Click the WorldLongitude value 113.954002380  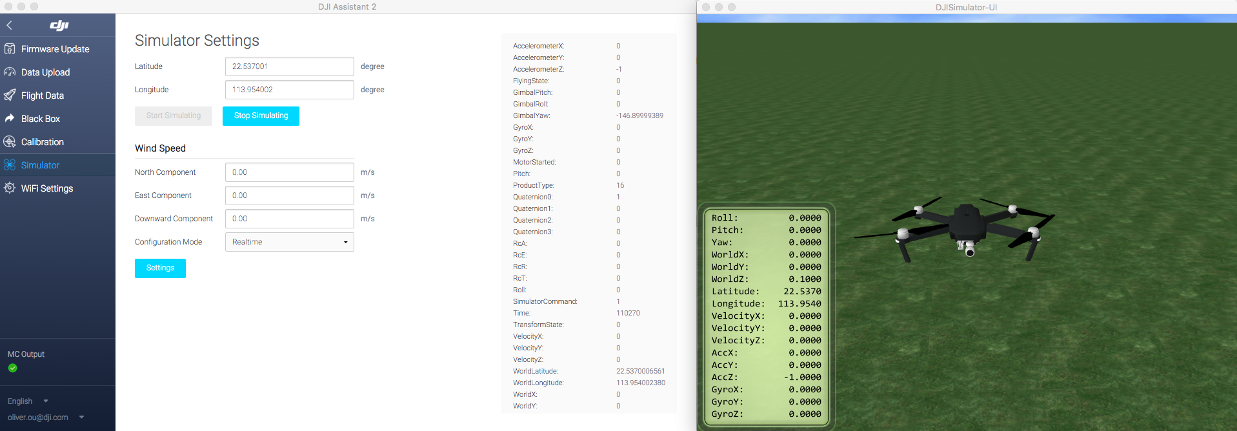pos(640,383)
